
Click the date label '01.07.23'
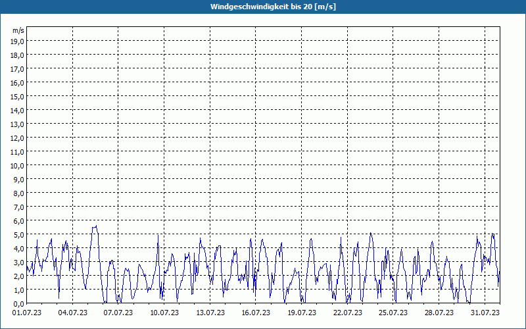[x=27, y=313]
